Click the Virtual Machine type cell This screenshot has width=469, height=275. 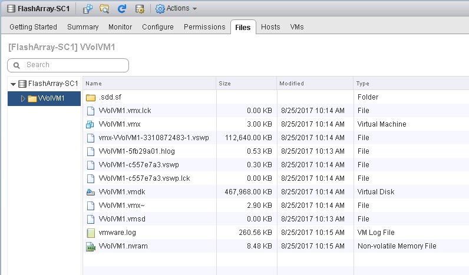point(382,124)
